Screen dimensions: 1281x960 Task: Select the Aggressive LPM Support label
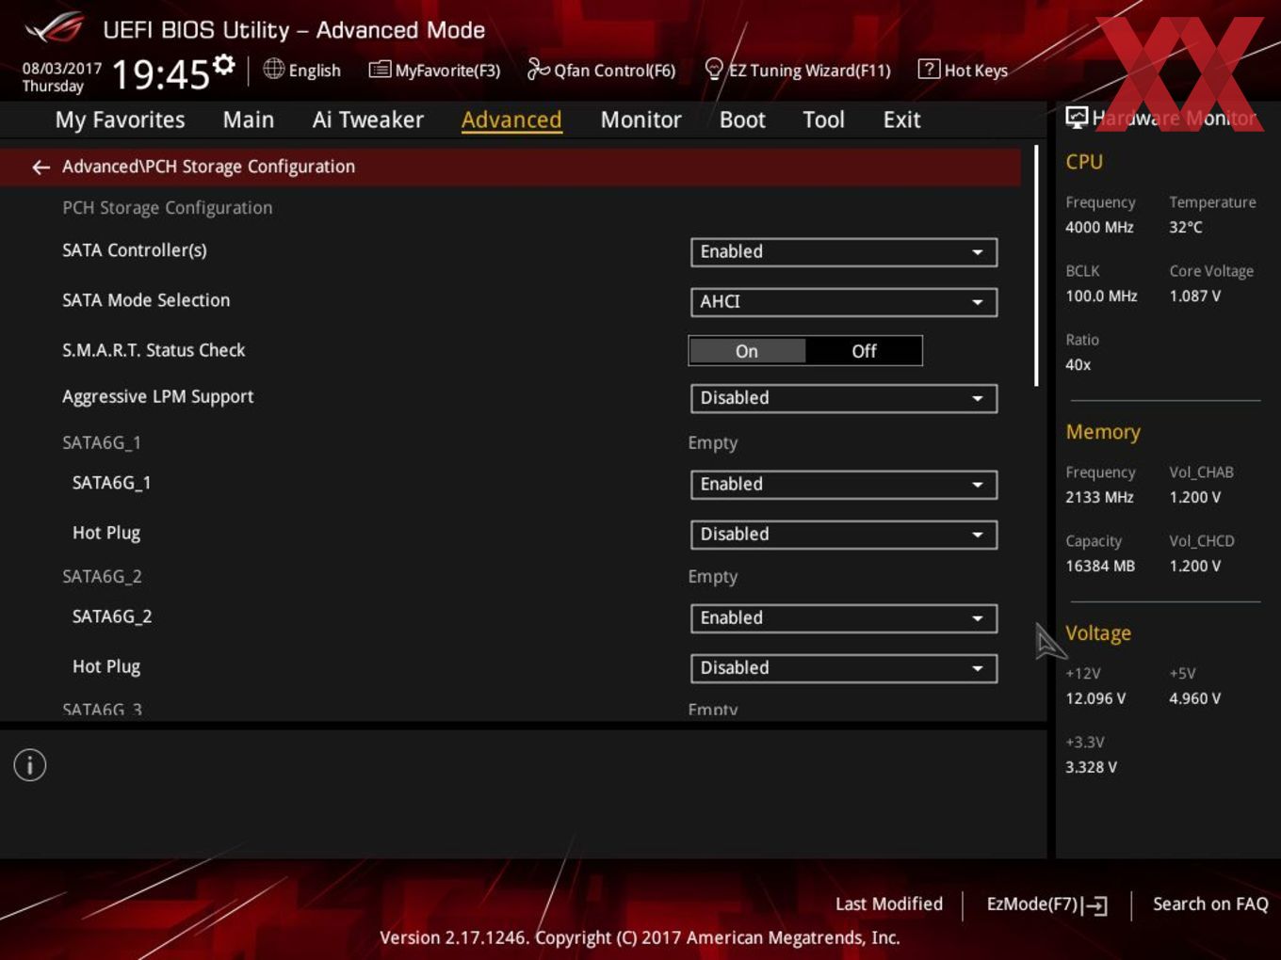158,397
